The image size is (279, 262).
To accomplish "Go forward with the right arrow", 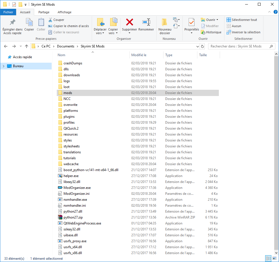I will (x=14, y=46).
